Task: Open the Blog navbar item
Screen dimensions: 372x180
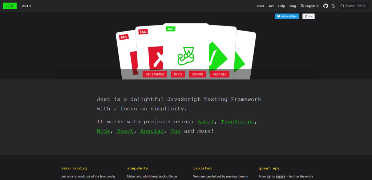Action: (x=292, y=6)
